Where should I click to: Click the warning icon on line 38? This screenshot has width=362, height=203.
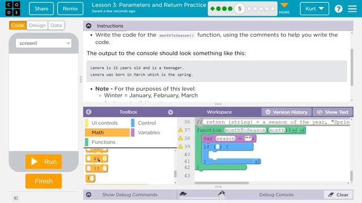180,138
